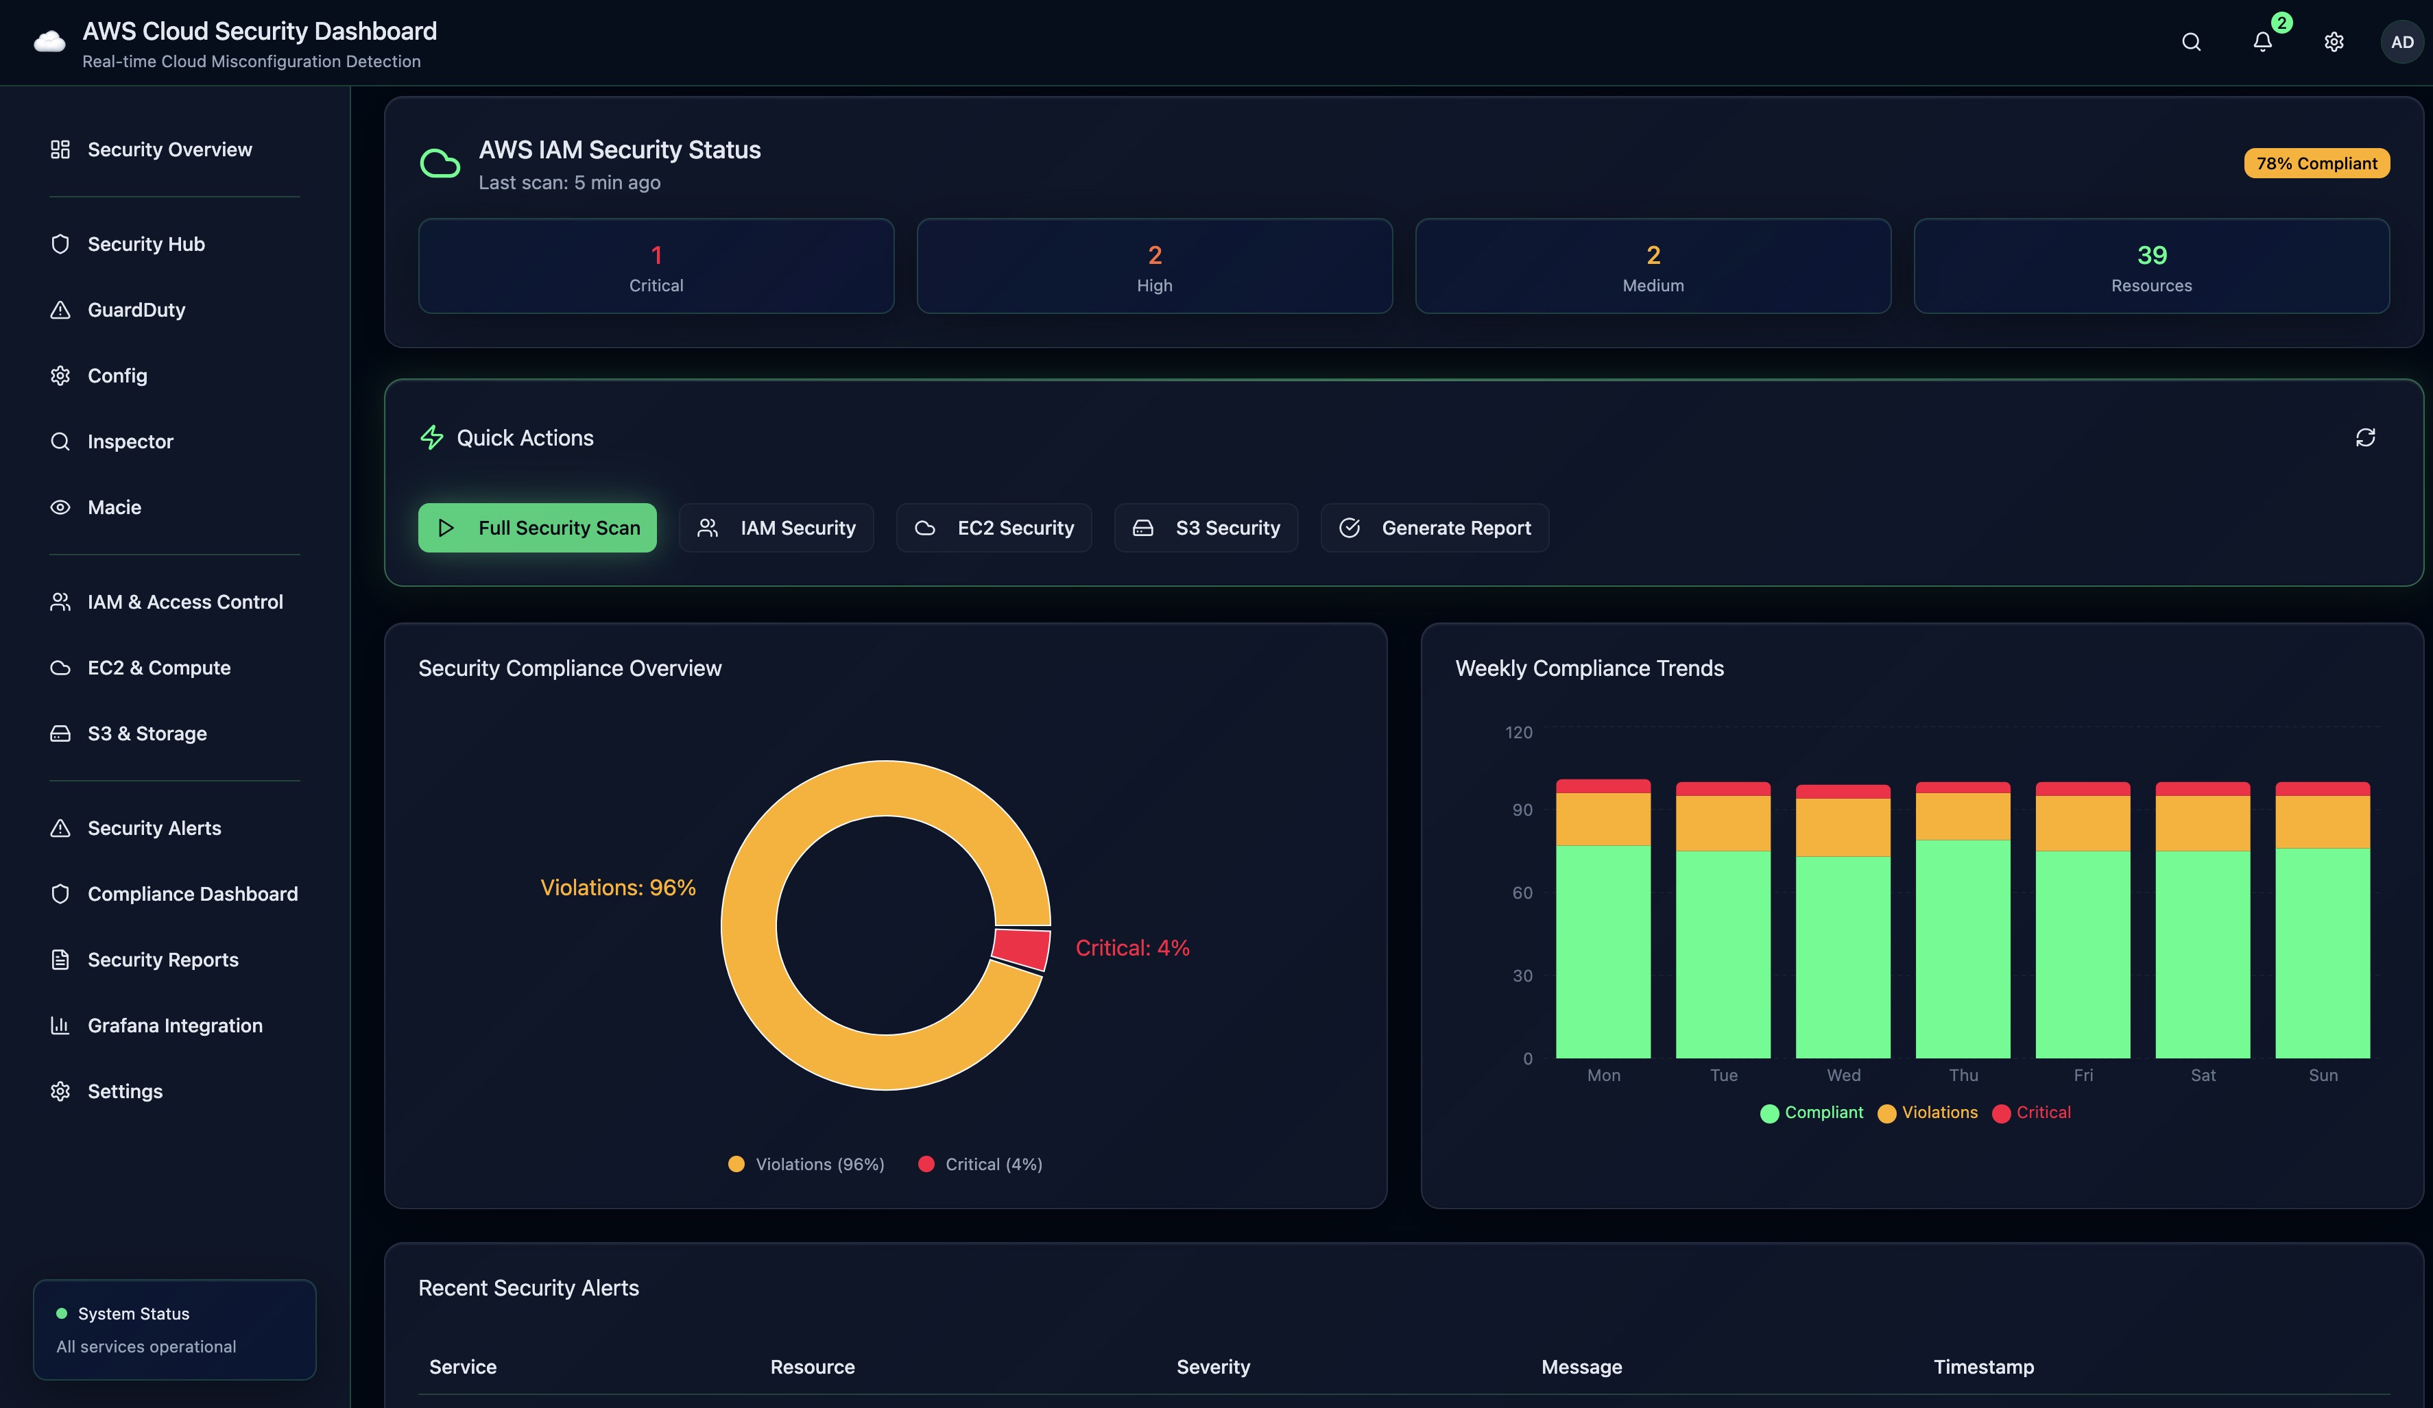2433x1408 pixels.
Task: Select Security Hub in the navigation
Action: [145, 243]
